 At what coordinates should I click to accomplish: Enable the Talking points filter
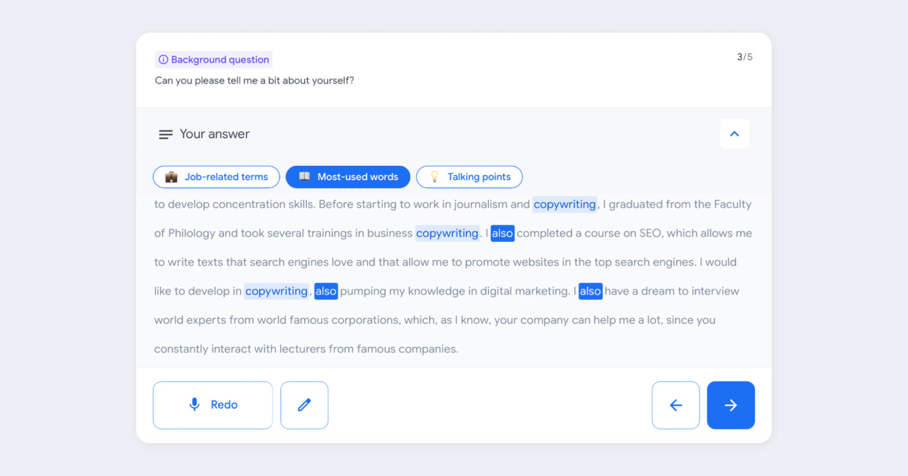pos(469,177)
